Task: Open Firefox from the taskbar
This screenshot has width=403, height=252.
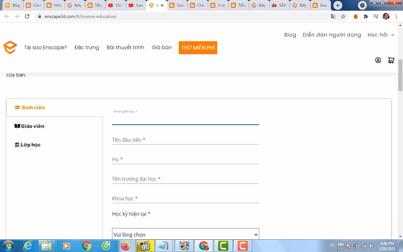Action: tap(126, 246)
